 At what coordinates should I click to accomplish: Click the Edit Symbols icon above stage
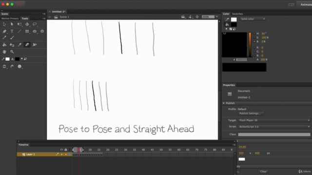point(191,17)
